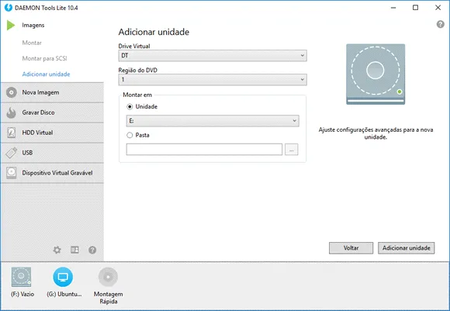The height and width of the screenshot is (311, 450).
Task: Open the Gravar Disco section
Action: [x=52, y=112]
